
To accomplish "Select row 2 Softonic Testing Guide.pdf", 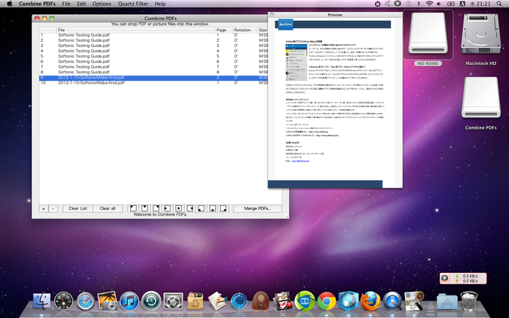I will tap(153, 40).
